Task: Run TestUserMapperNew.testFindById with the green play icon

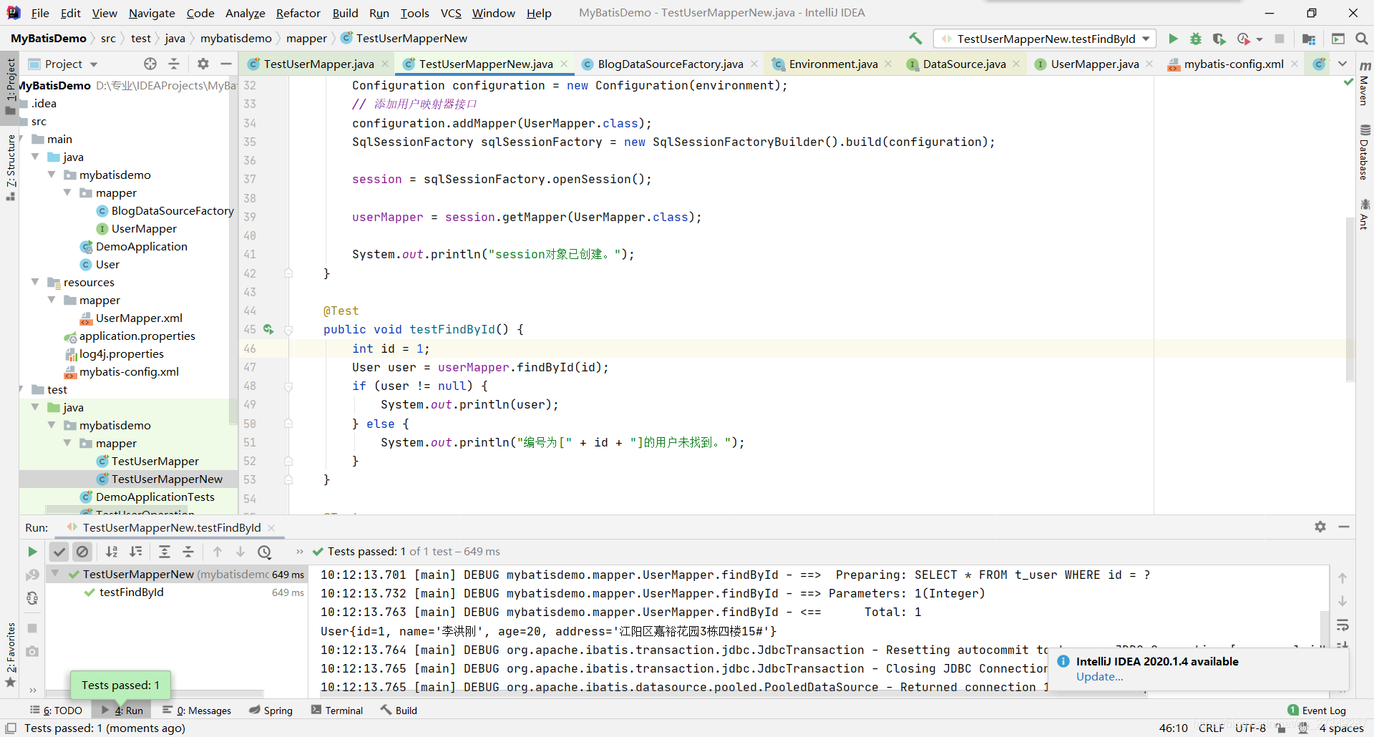Action: 1173,39
